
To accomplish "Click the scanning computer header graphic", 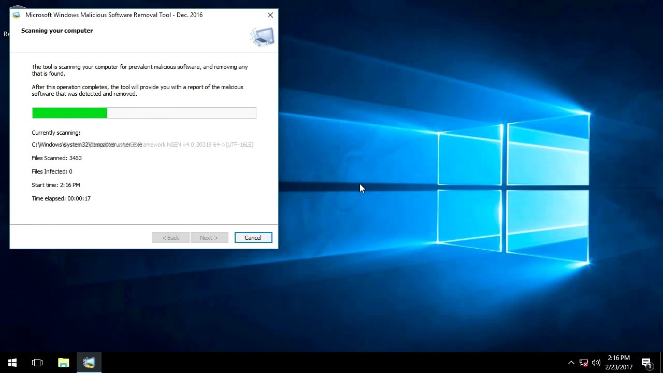I will (x=263, y=36).
